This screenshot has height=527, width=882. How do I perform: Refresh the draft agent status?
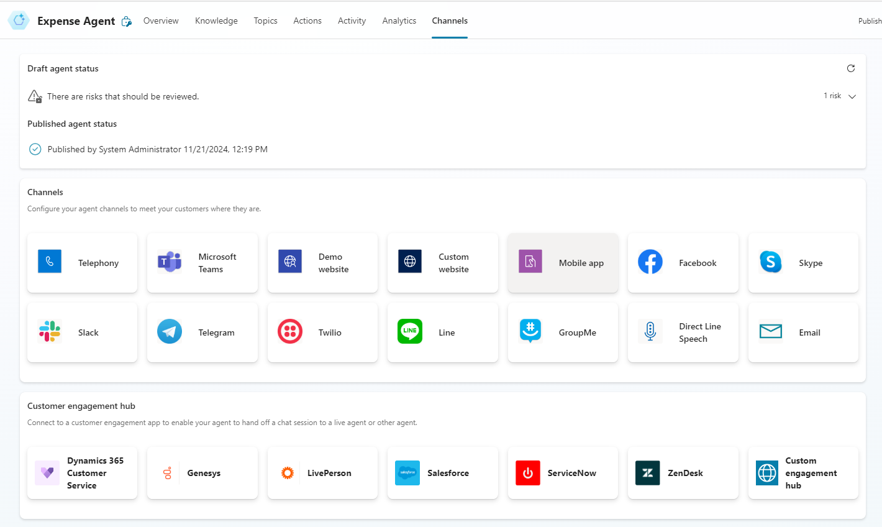pos(851,68)
